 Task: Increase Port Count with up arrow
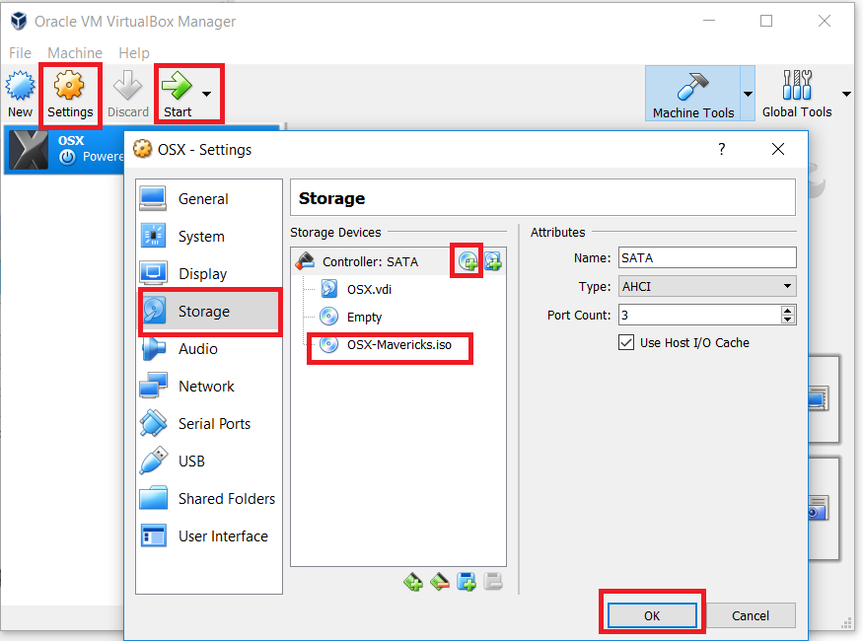(x=788, y=311)
